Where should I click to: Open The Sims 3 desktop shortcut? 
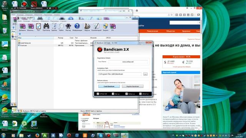point(34,125)
